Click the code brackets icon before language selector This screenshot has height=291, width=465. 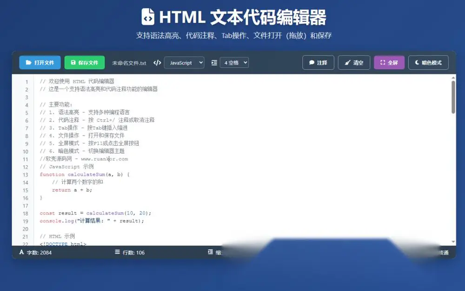pyautogui.click(x=157, y=63)
